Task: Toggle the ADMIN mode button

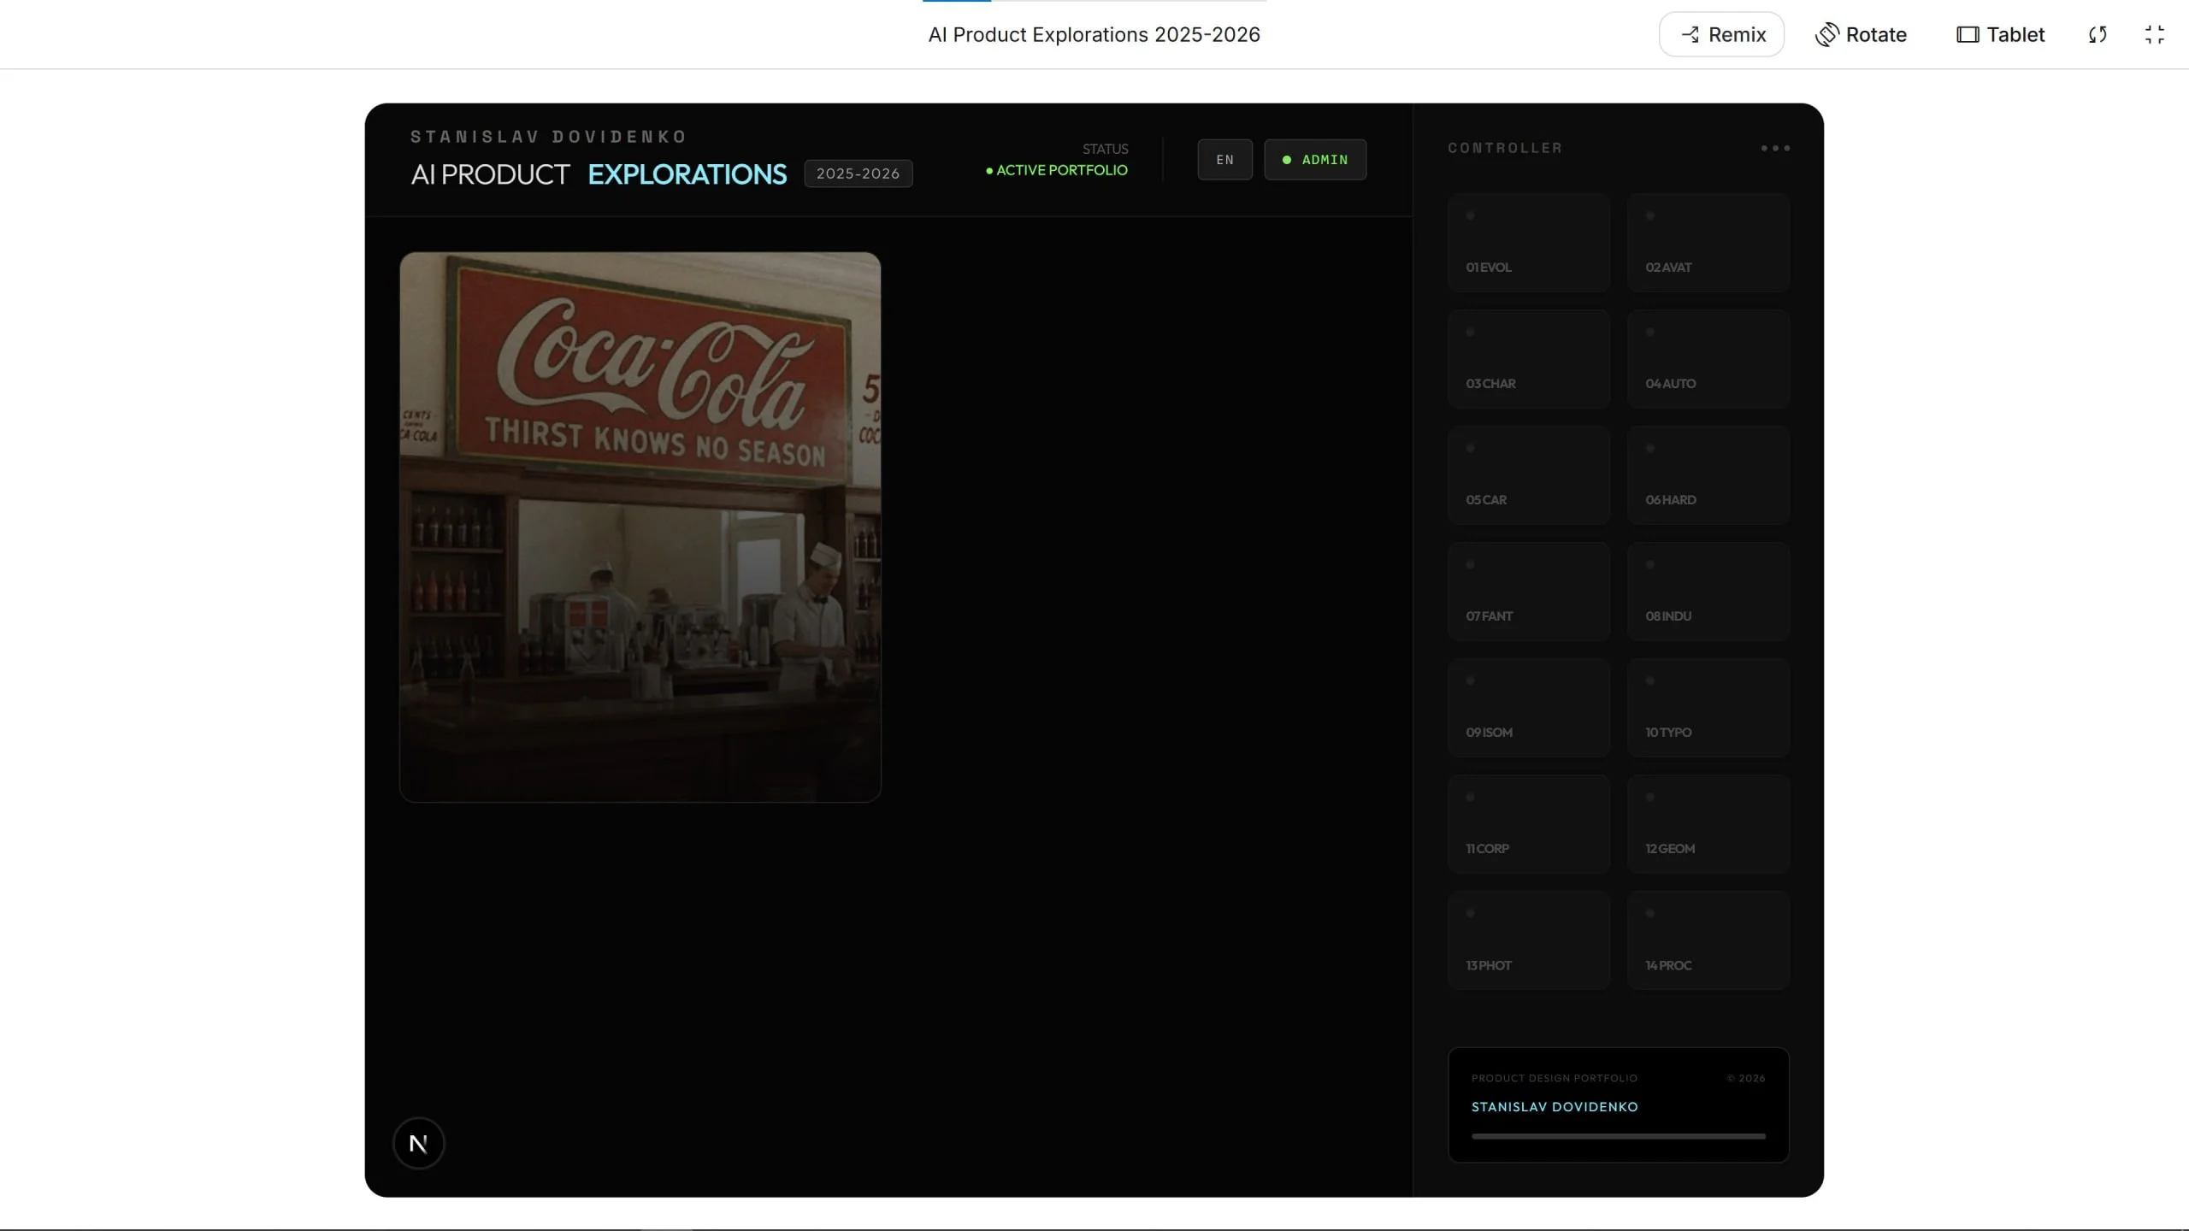Action: click(x=1315, y=160)
